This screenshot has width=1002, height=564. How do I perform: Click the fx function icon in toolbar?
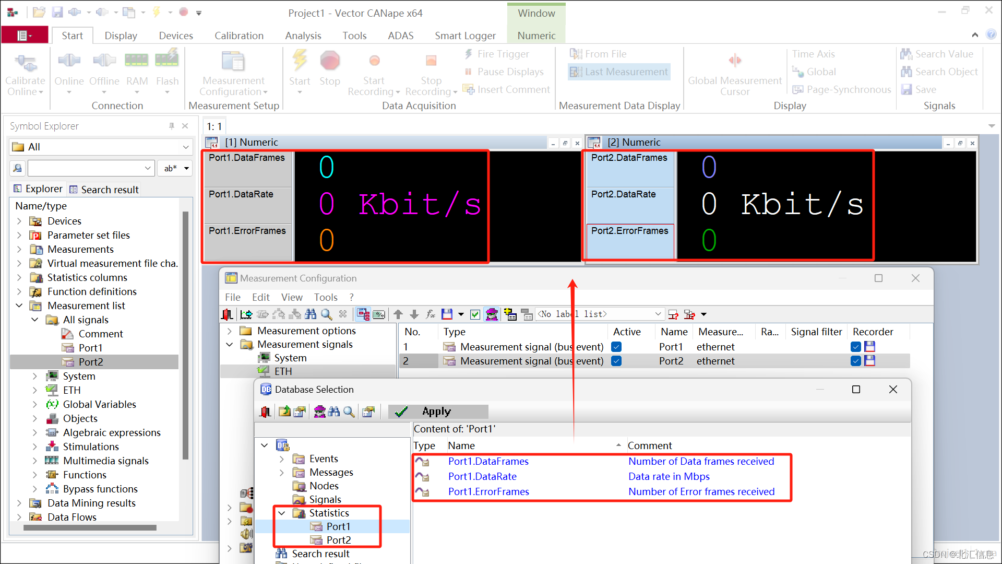(431, 314)
